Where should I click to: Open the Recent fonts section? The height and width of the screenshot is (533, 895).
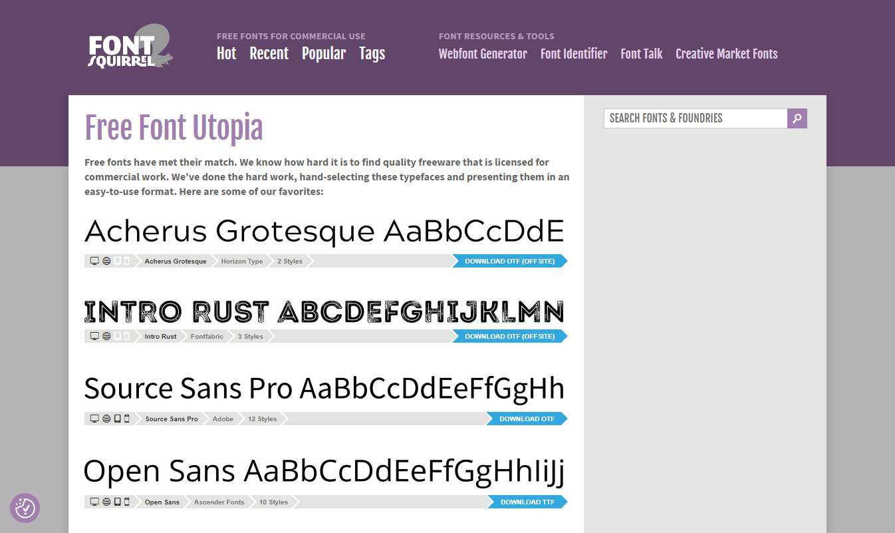269,54
